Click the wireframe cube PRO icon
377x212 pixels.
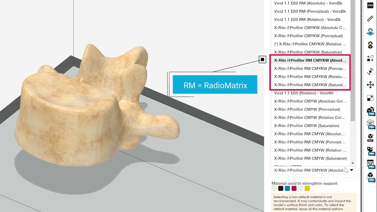371,124
